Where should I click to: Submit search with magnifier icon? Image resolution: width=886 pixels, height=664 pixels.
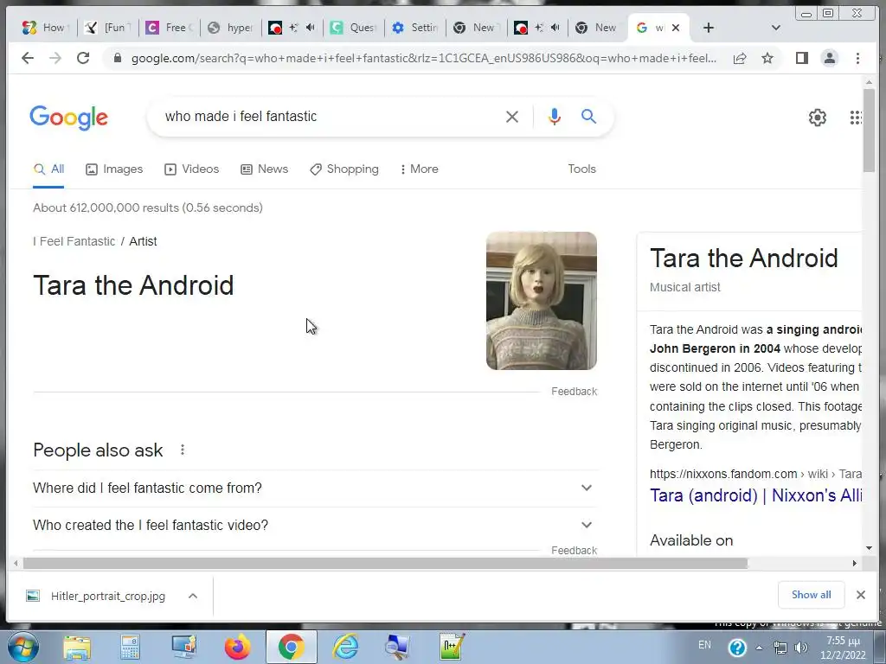[x=588, y=117]
